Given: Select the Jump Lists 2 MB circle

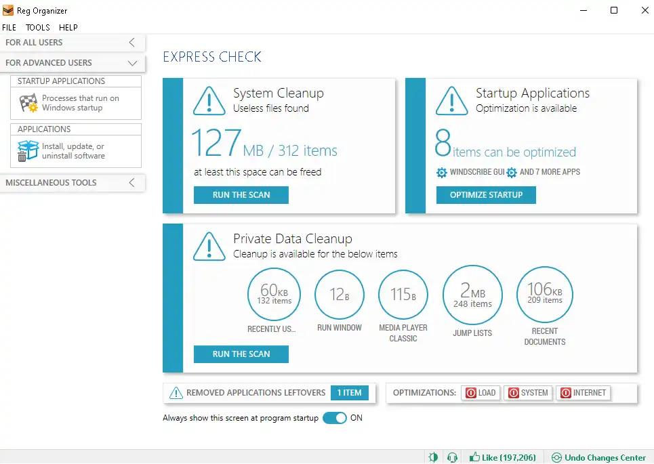Looking at the screenshot, I should pyautogui.click(x=472, y=295).
